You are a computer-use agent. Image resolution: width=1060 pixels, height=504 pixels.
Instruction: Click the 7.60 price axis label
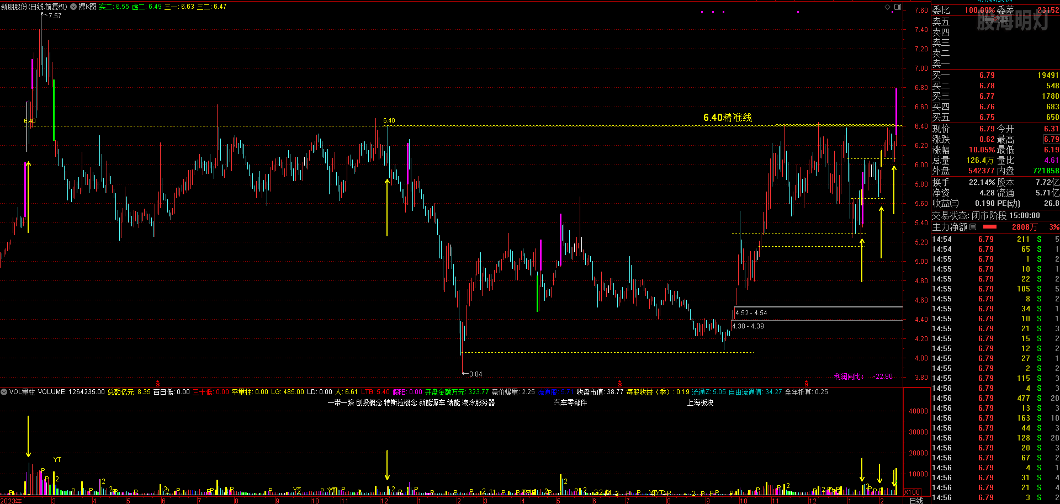[x=921, y=10]
